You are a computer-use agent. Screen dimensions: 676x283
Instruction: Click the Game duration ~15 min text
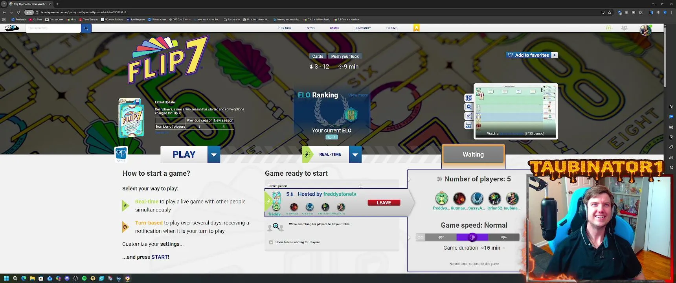click(472, 248)
